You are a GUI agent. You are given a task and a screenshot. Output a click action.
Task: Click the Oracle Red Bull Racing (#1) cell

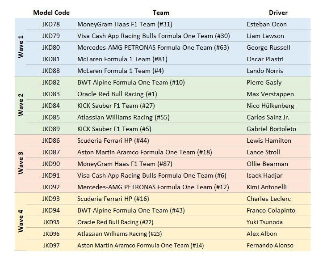pos(117,94)
